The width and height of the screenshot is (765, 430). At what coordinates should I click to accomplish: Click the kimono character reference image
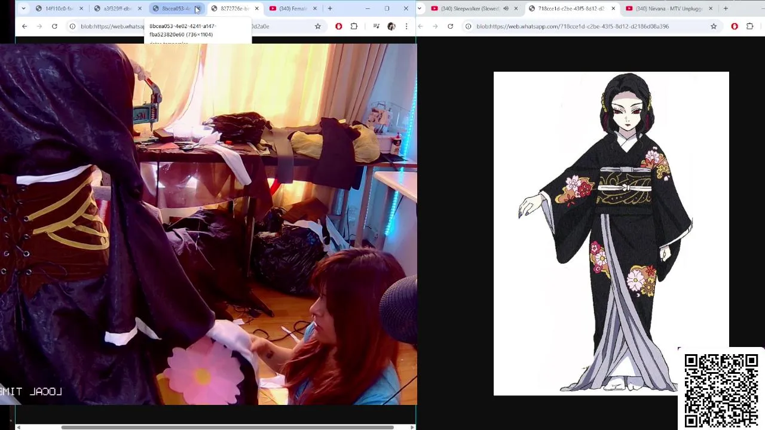pyautogui.click(x=611, y=234)
